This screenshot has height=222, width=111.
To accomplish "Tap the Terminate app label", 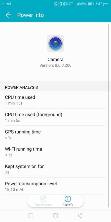I will point(43,205).
